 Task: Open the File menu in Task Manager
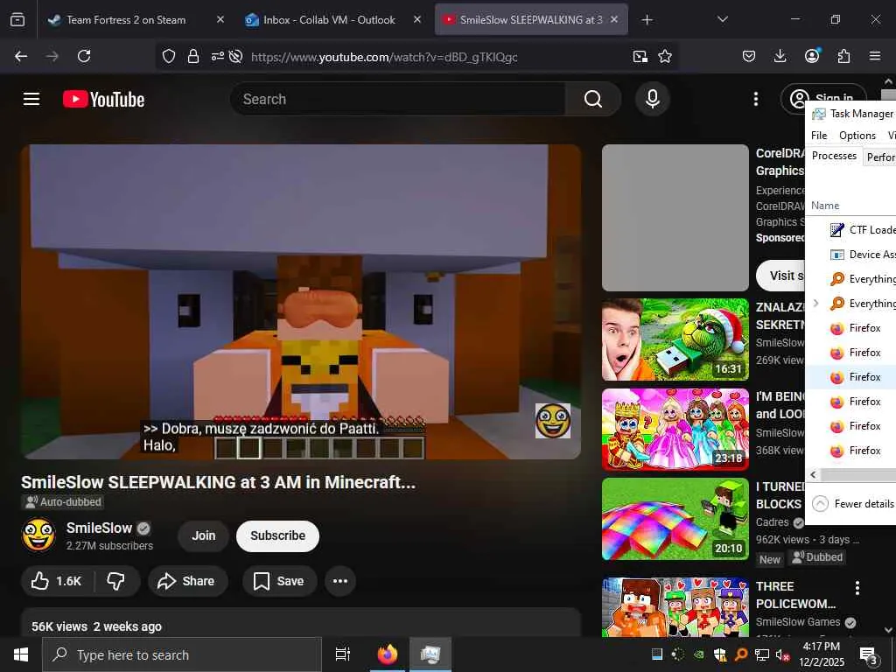coord(819,136)
